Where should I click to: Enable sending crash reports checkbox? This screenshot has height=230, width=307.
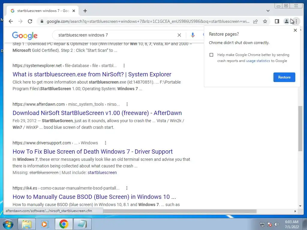[x=211, y=55]
